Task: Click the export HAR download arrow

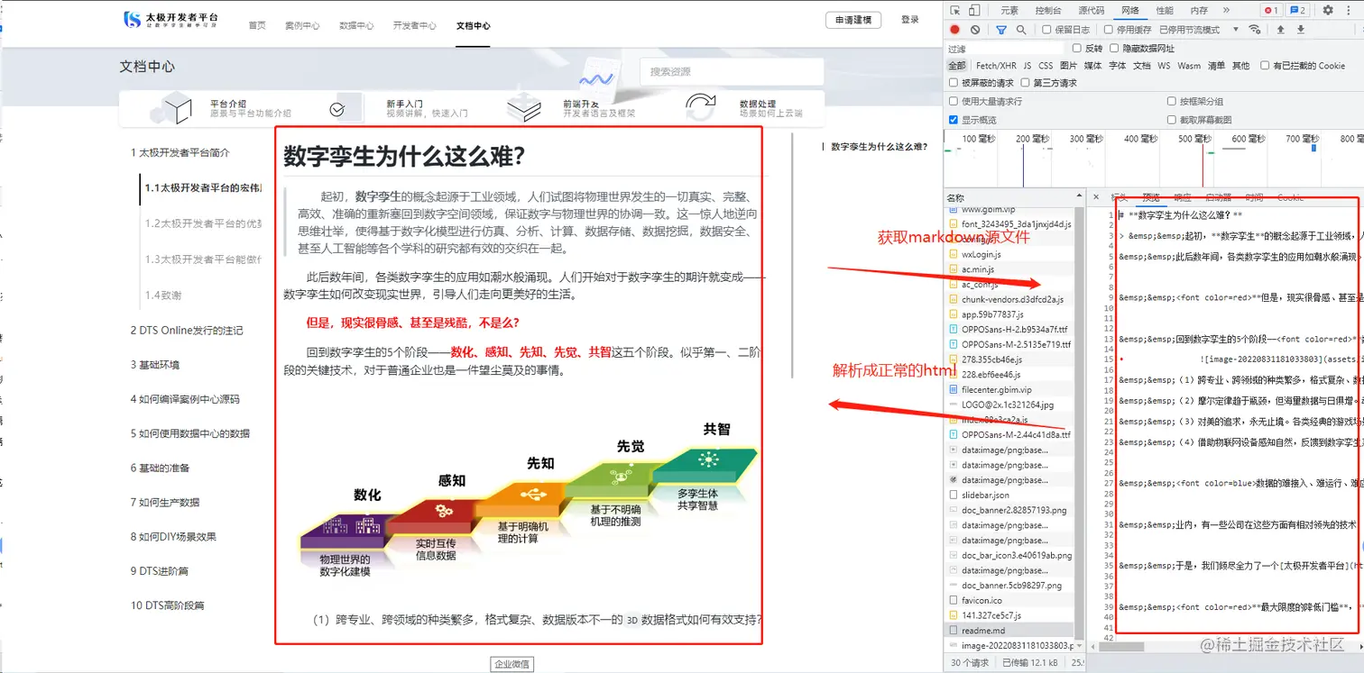Action: coord(1301,30)
